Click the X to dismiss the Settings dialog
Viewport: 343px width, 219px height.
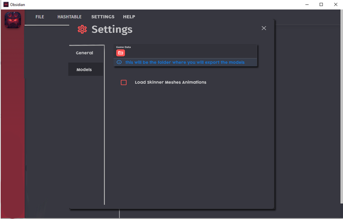[x=264, y=28]
